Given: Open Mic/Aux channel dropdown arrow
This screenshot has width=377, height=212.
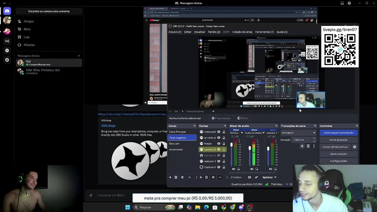Looking at the screenshot, I should tap(242, 133).
